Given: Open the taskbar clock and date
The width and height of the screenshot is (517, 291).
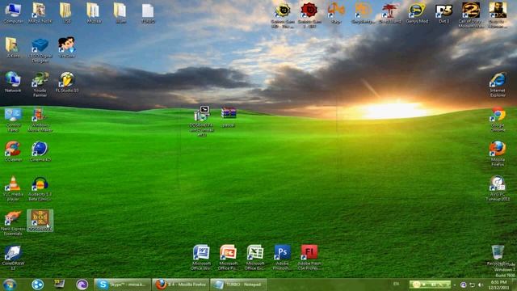Looking at the screenshot, I should click(x=499, y=285).
